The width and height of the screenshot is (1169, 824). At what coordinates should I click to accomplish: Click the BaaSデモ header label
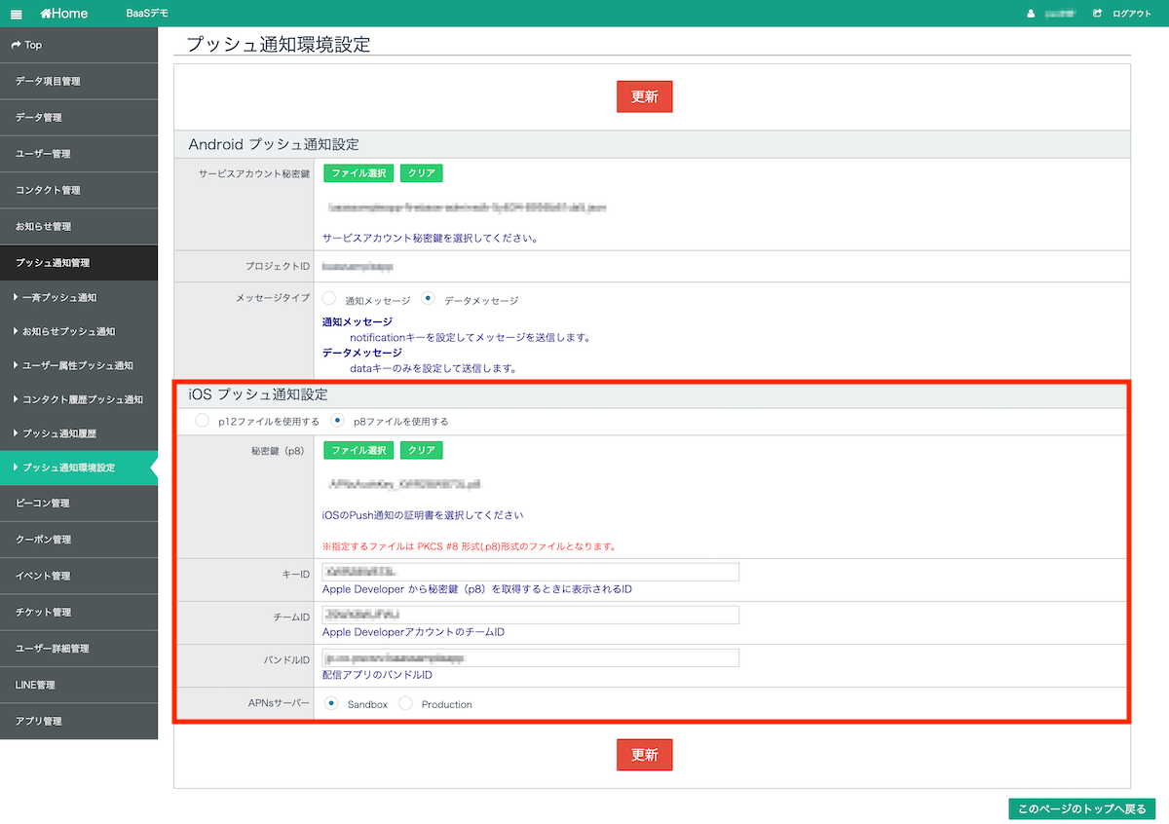pos(147,14)
